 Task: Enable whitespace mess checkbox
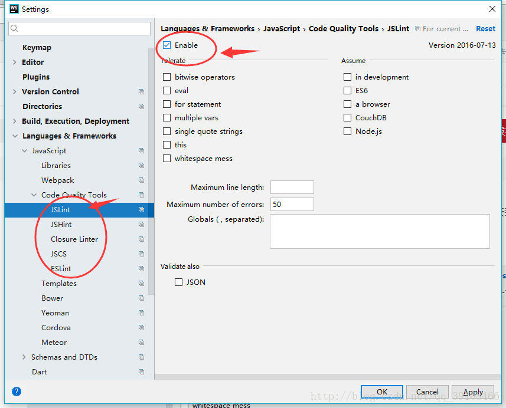[167, 158]
